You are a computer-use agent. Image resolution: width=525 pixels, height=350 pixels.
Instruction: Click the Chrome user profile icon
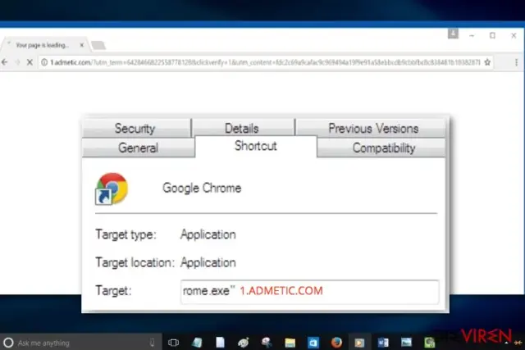[453, 34]
